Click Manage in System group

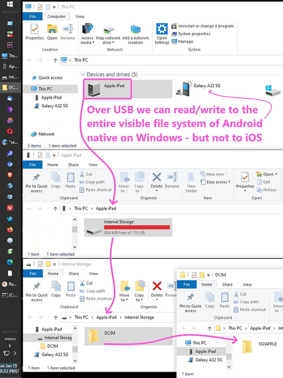click(182, 42)
